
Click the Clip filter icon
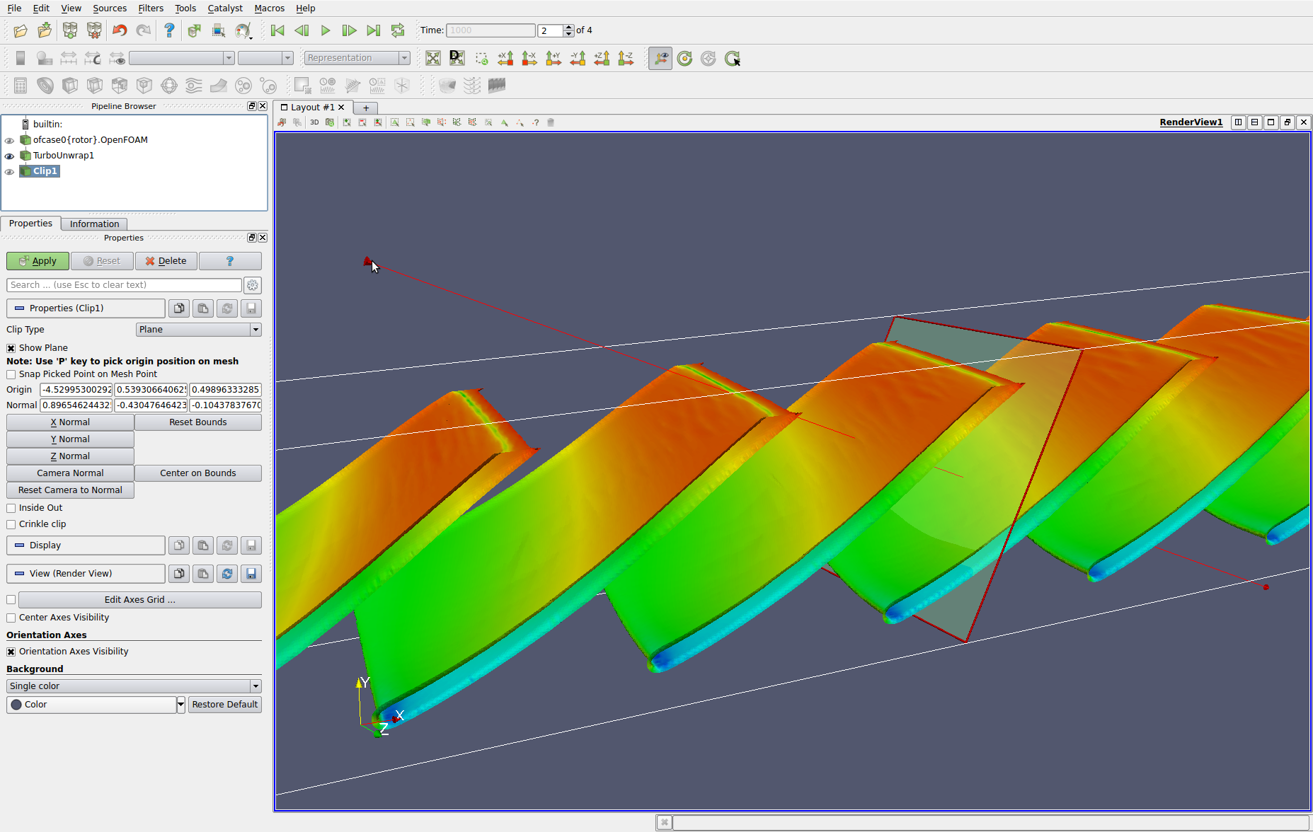coord(70,86)
